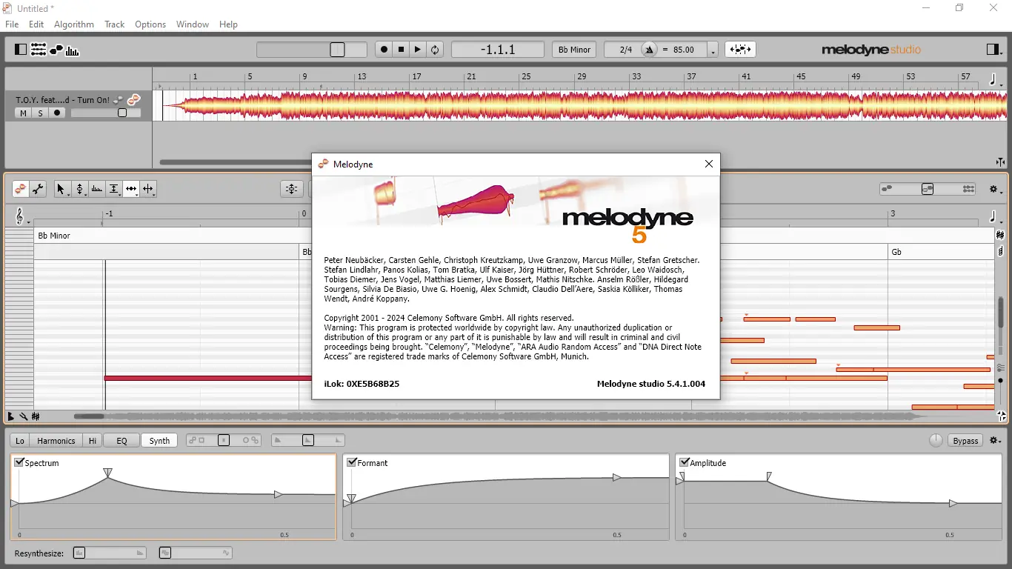Uncheck the Spectrum checkbox
1012x569 pixels.
(x=19, y=462)
